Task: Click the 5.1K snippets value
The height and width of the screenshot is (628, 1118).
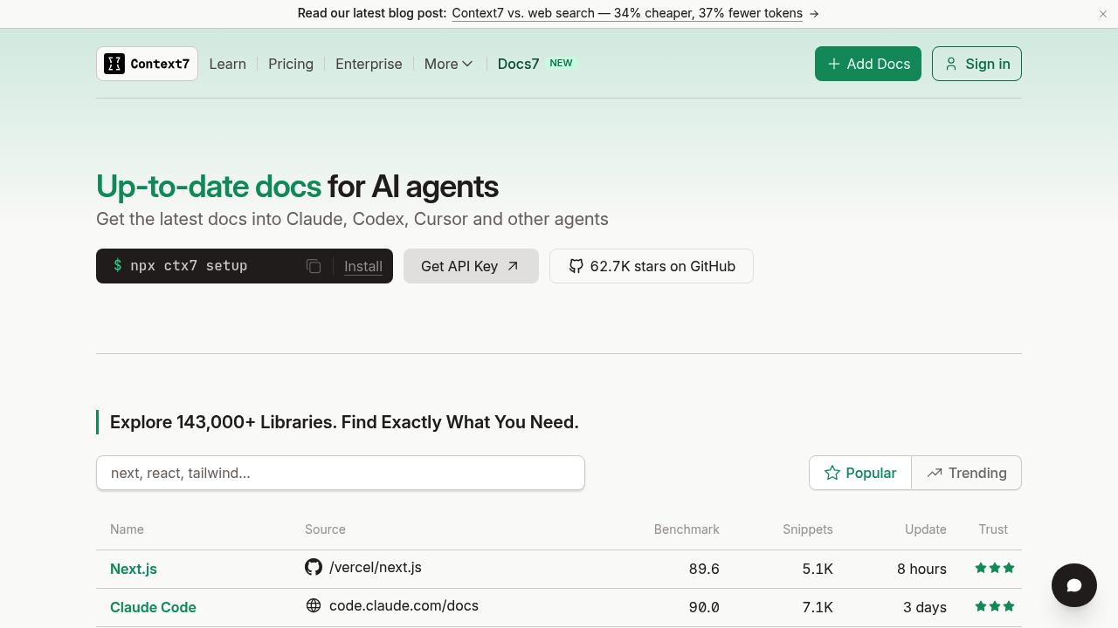Action: pyautogui.click(x=818, y=569)
